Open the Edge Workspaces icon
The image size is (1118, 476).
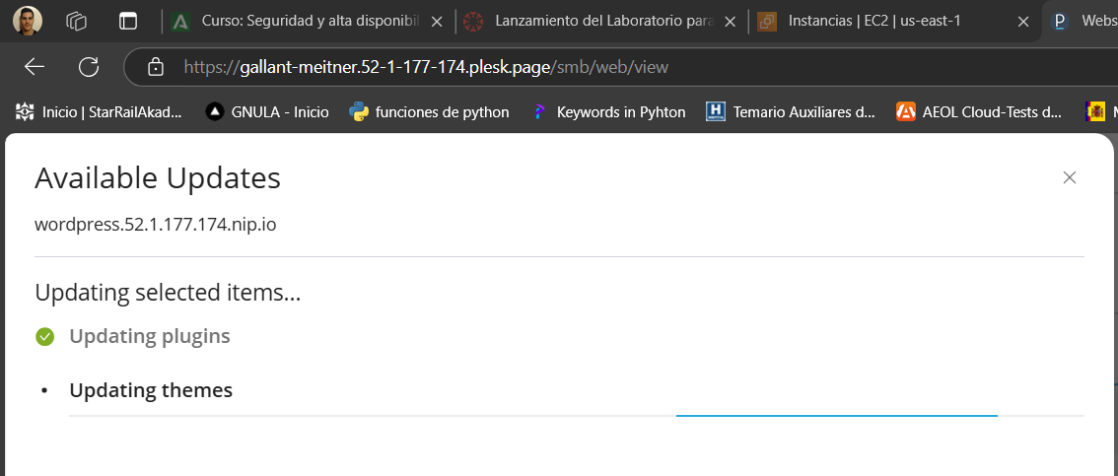[77, 21]
